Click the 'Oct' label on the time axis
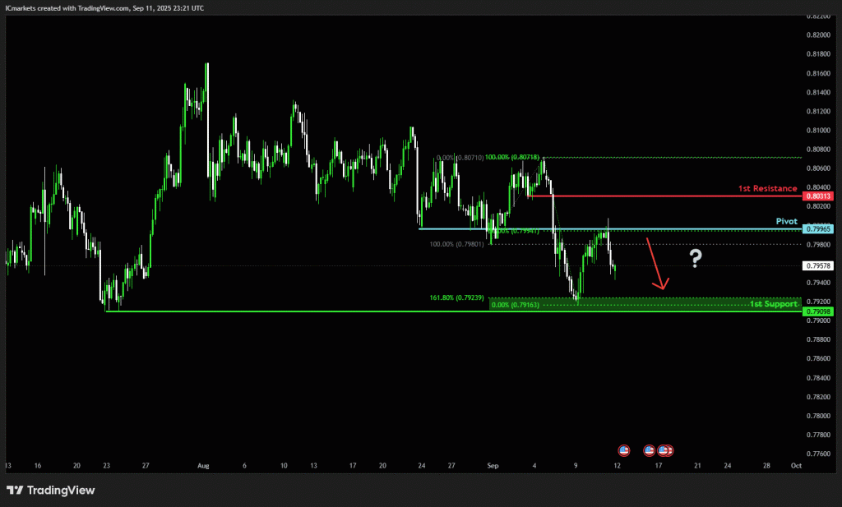 [796, 466]
